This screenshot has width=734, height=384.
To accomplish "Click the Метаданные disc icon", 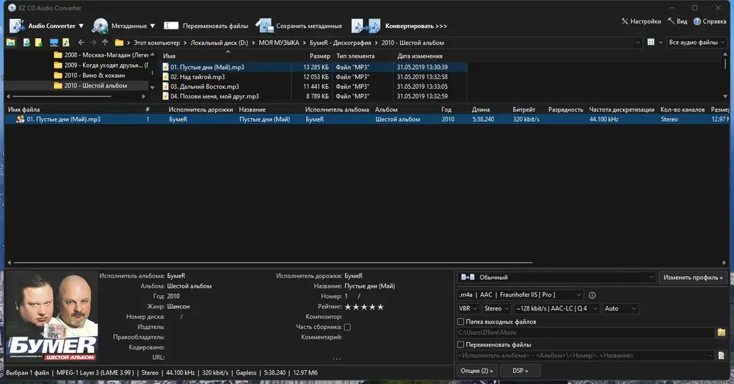I will 100,26.
